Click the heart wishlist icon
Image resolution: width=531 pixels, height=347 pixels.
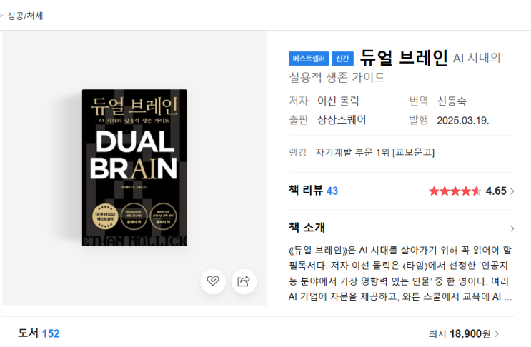coord(213,281)
